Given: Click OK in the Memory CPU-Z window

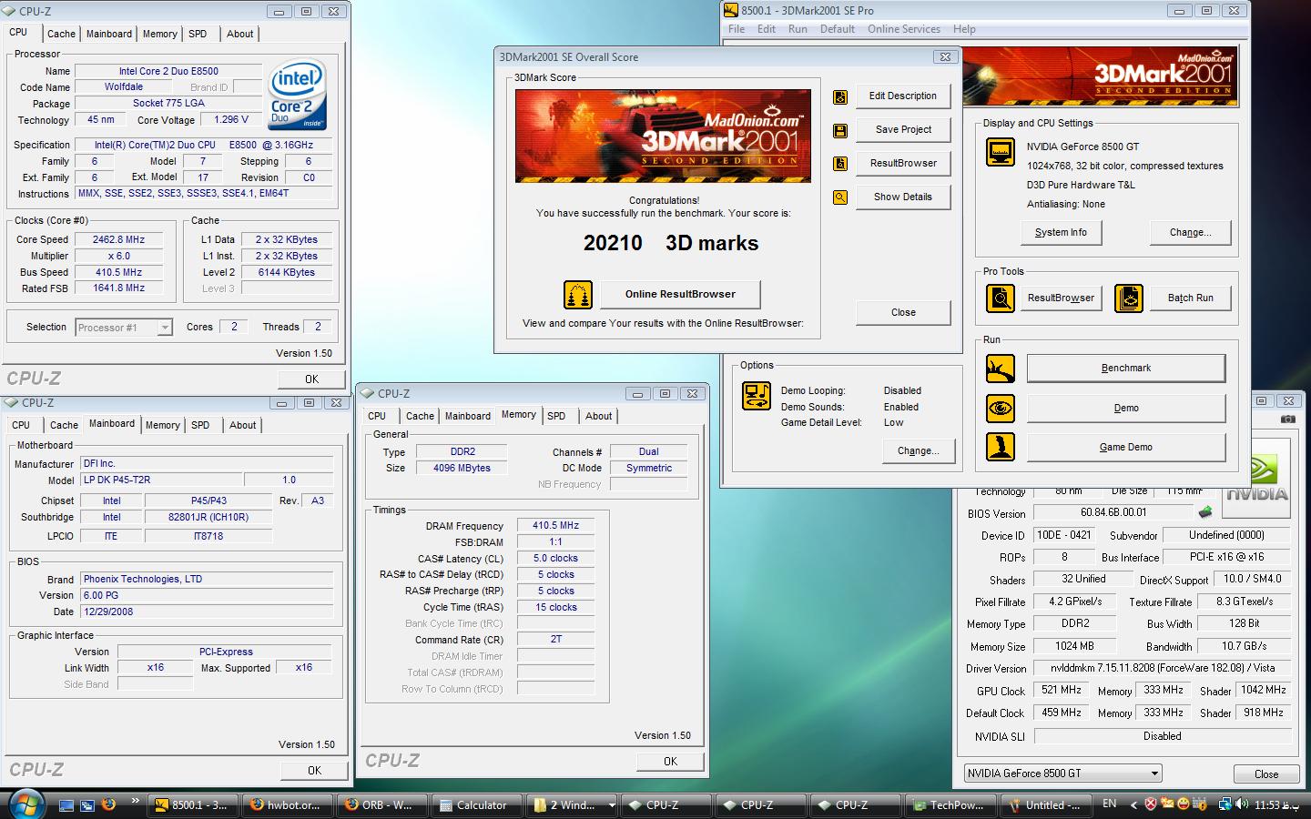Looking at the screenshot, I should pos(670,762).
